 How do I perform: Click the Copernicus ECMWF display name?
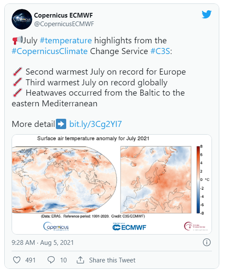[x=63, y=15]
